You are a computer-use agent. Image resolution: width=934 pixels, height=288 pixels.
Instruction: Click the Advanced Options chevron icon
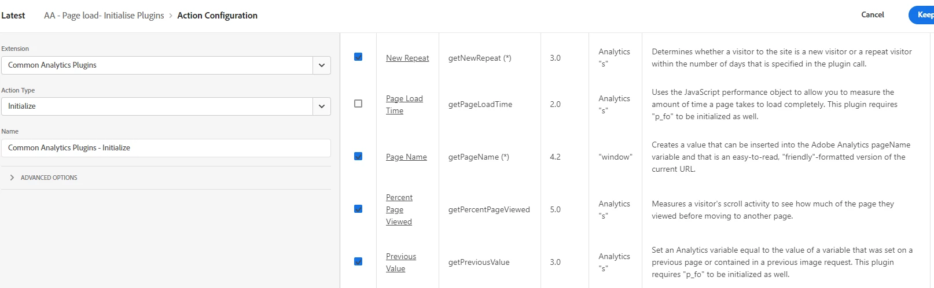coord(12,178)
